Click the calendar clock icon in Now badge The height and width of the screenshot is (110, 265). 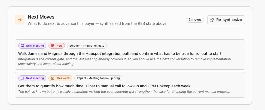click(53, 46)
